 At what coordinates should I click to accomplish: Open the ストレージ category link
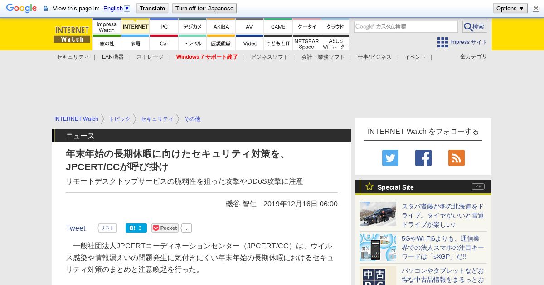pyautogui.click(x=150, y=57)
